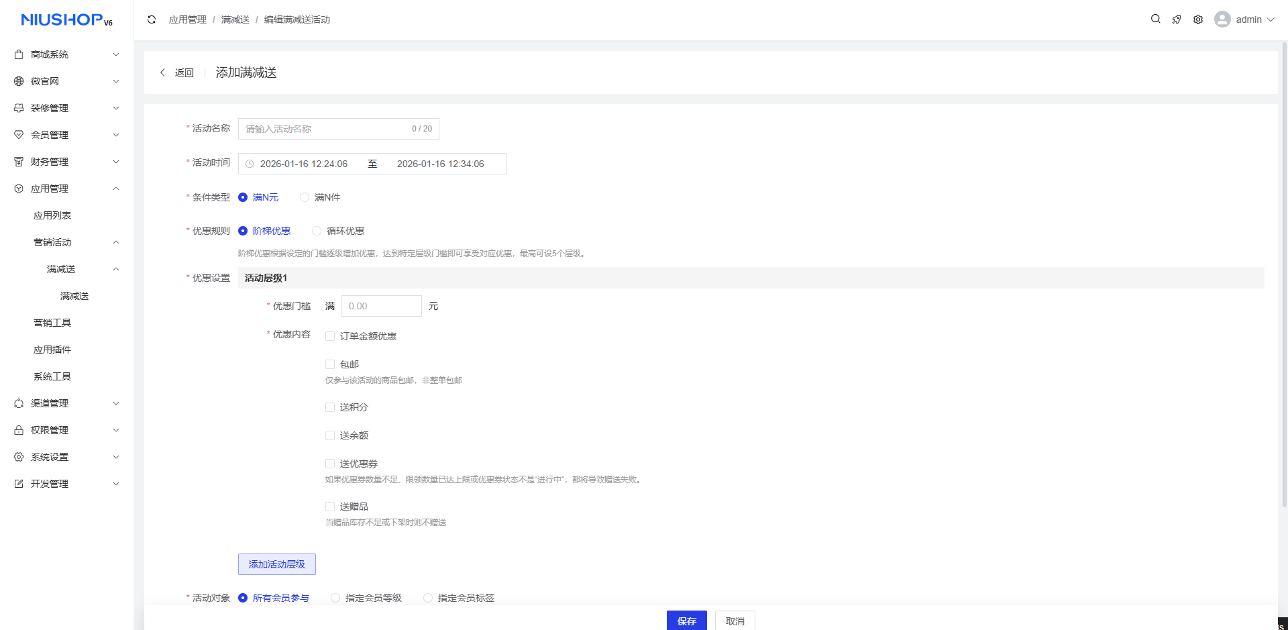The width and height of the screenshot is (1288, 630).
Task: Click the rocket icon in the header
Action: [1177, 19]
